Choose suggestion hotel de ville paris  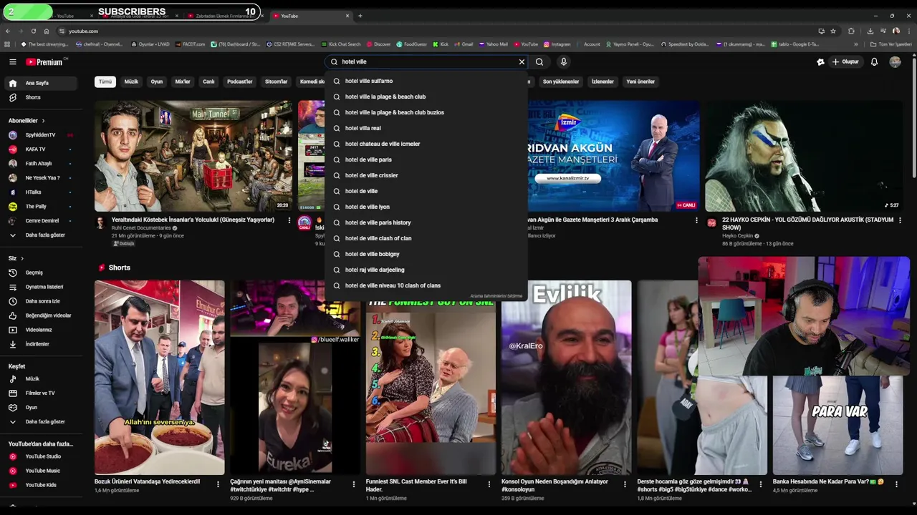[426, 160]
